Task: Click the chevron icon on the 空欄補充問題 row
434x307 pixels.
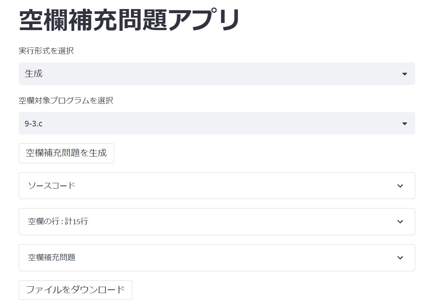Action: pos(400,258)
